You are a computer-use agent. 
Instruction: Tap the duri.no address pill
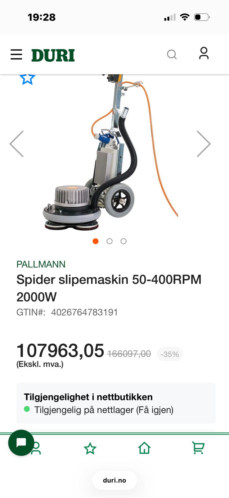[115, 480]
